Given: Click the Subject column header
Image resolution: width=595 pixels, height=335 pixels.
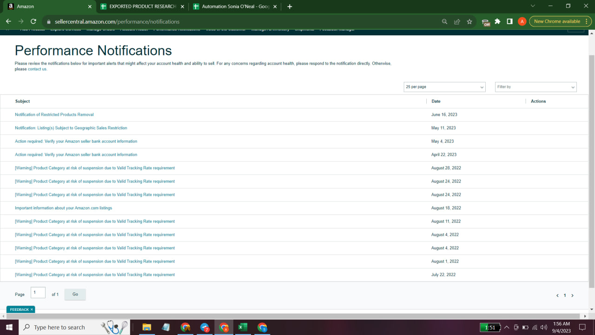Looking at the screenshot, I should tap(22, 101).
